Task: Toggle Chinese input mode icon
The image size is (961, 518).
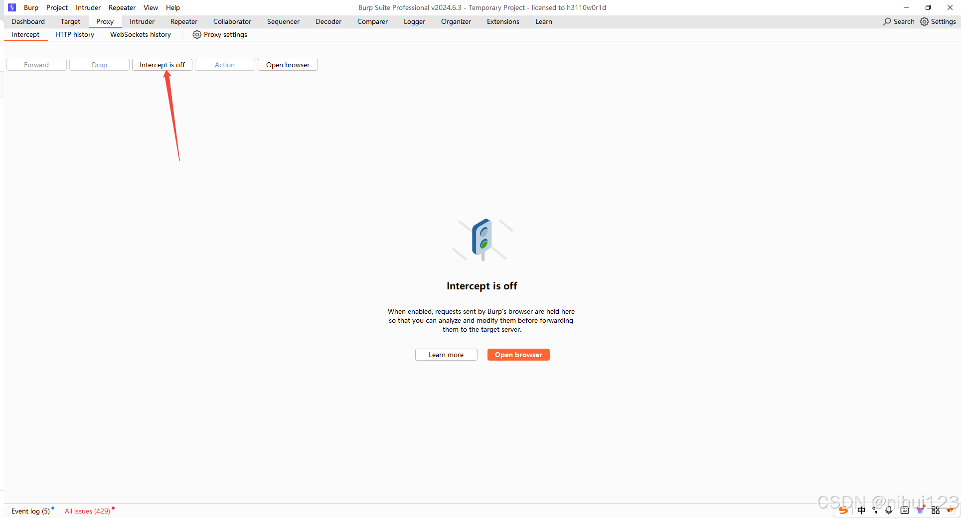Action: 861,511
